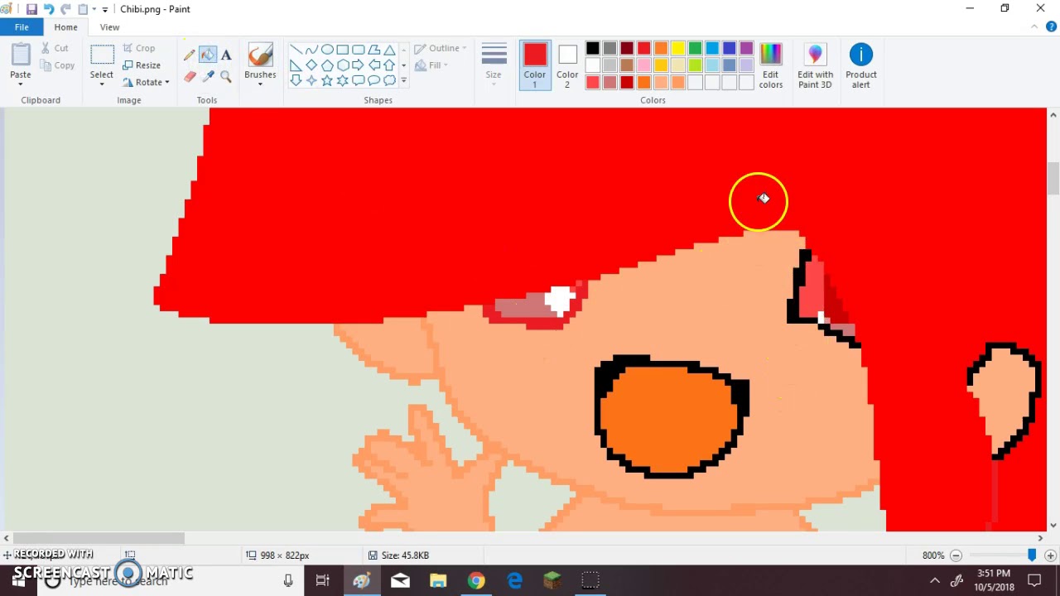Click the zoom in plus button
This screenshot has width=1060, height=596.
1050,555
